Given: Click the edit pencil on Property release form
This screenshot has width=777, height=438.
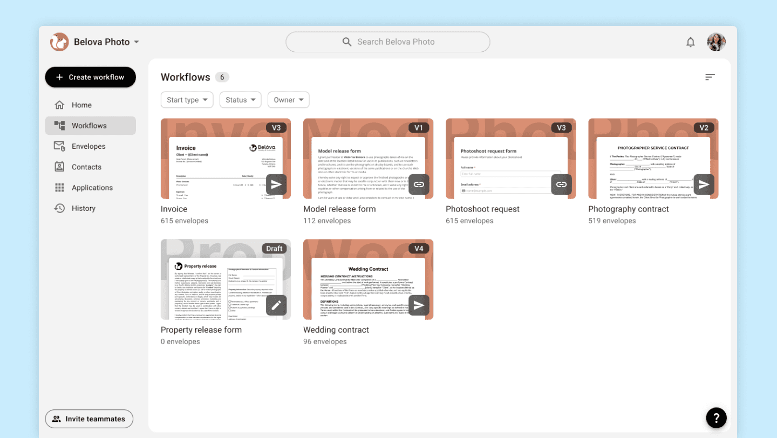Looking at the screenshot, I should [x=276, y=305].
